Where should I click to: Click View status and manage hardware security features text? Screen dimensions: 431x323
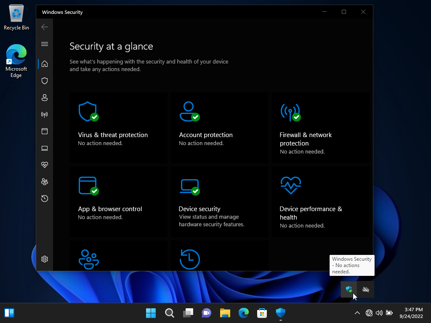click(x=212, y=220)
